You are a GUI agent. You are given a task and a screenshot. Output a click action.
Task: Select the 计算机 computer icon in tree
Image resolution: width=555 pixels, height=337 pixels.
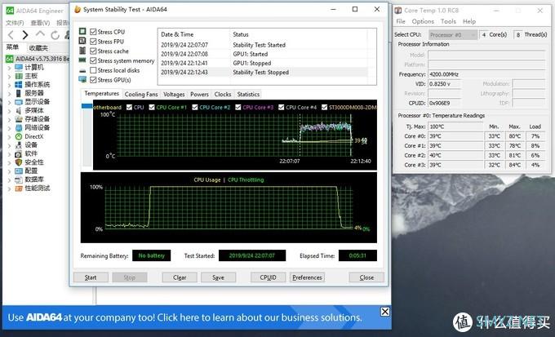pyautogui.click(x=19, y=67)
